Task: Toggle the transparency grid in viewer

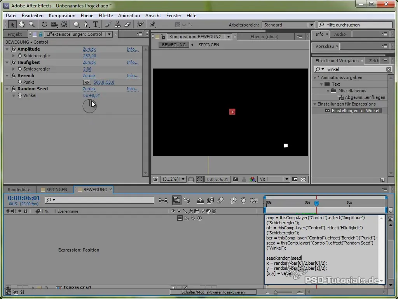Action: click(303, 179)
